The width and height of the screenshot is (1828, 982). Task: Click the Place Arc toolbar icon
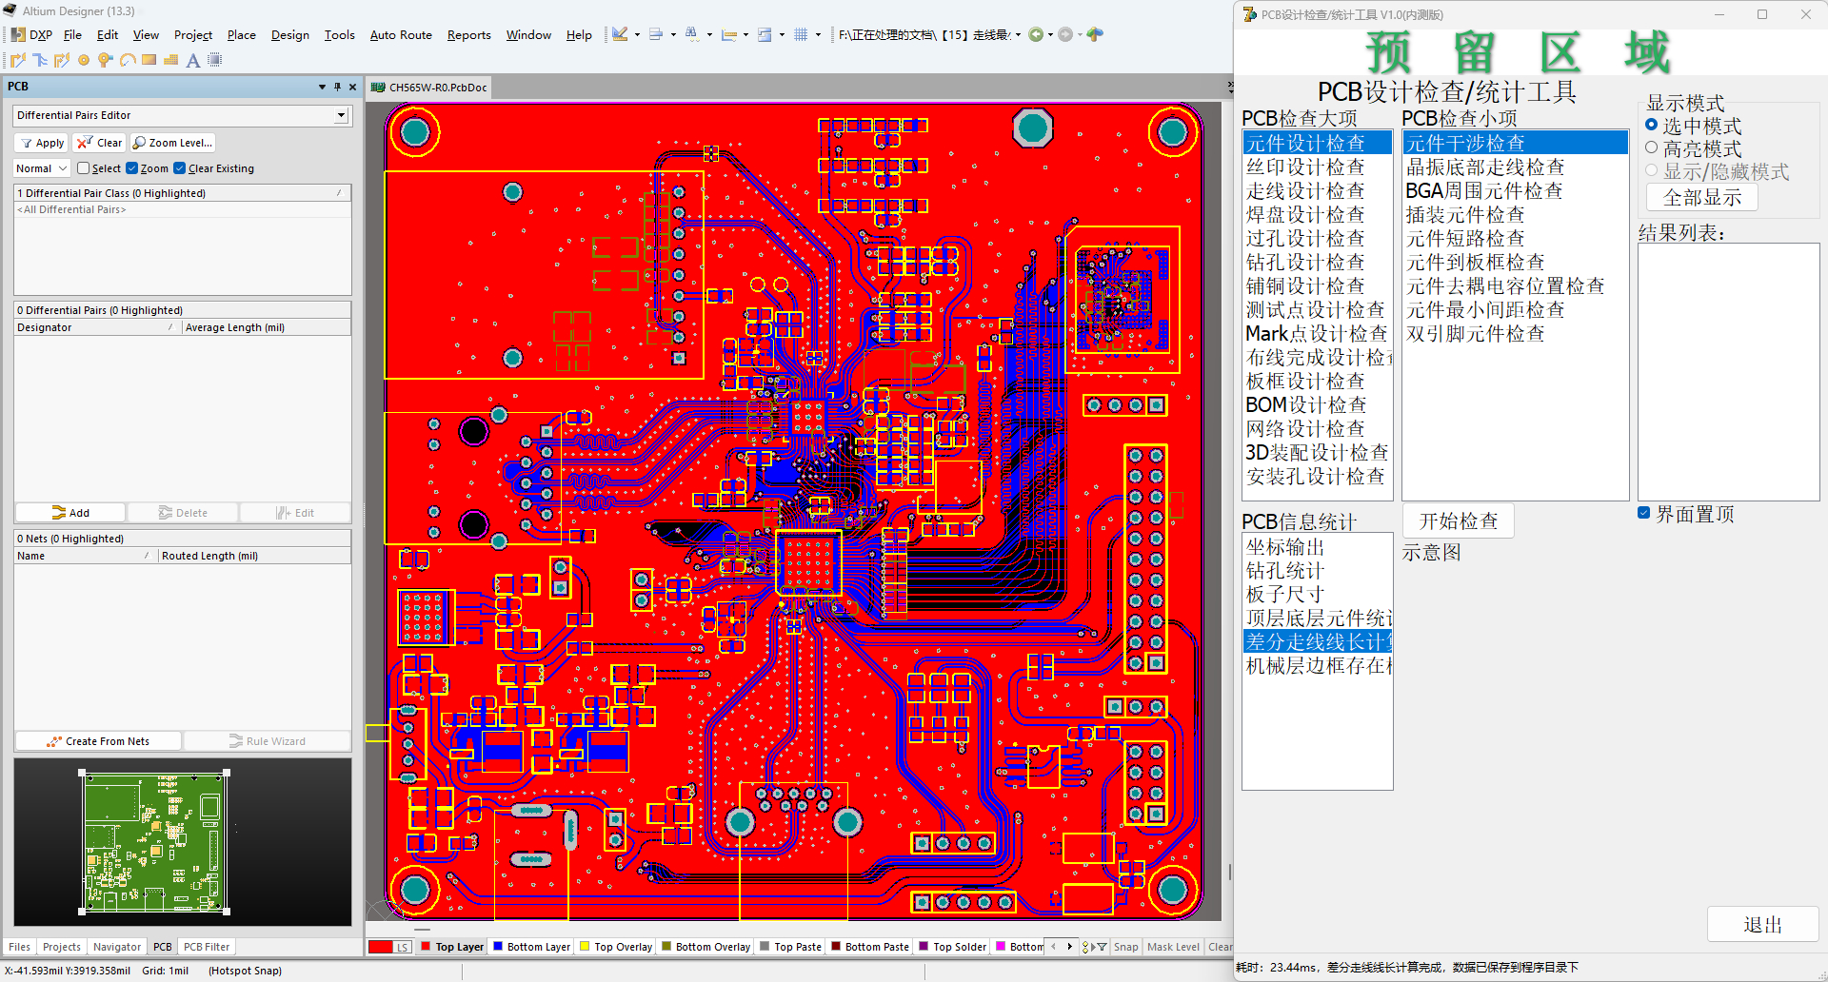pyautogui.click(x=128, y=60)
